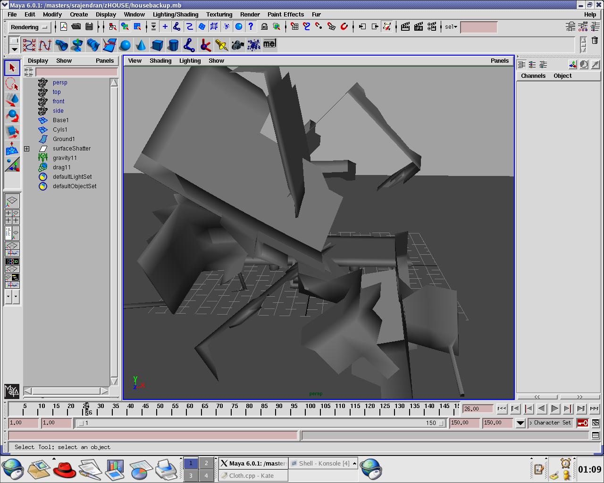Click the save scene floppy icon
Viewport: 604px width, 483px height.
pyautogui.click(x=89, y=27)
